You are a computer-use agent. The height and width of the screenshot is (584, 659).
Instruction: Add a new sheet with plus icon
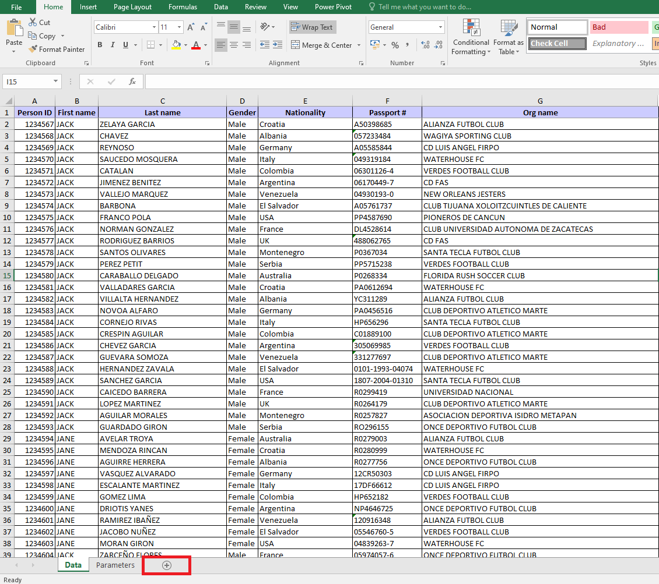(x=167, y=565)
